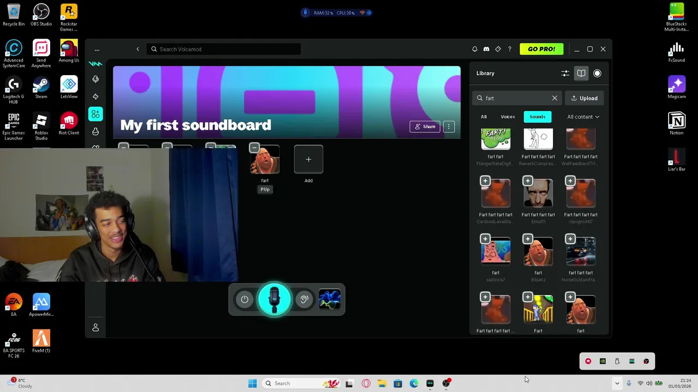Expand the All content dropdown
Viewport: 698px width, 392px height.
point(583,117)
